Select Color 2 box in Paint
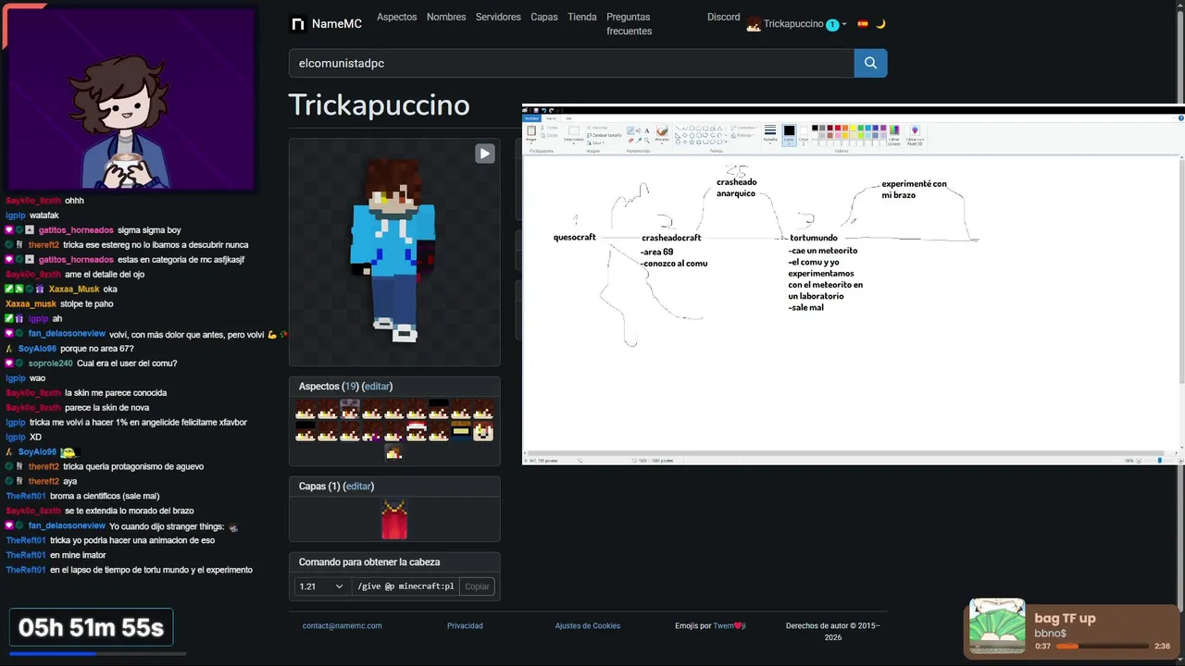 click(x=804, y=135)
